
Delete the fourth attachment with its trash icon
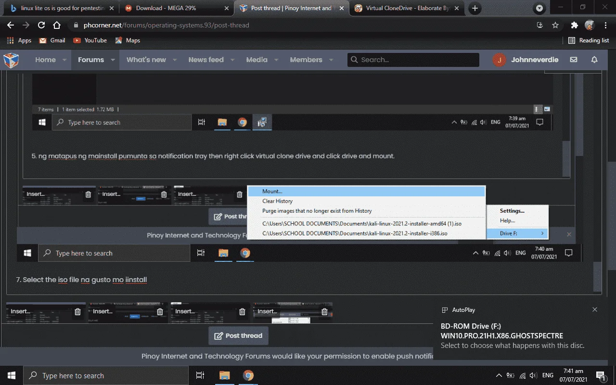[x=325, y=312]
